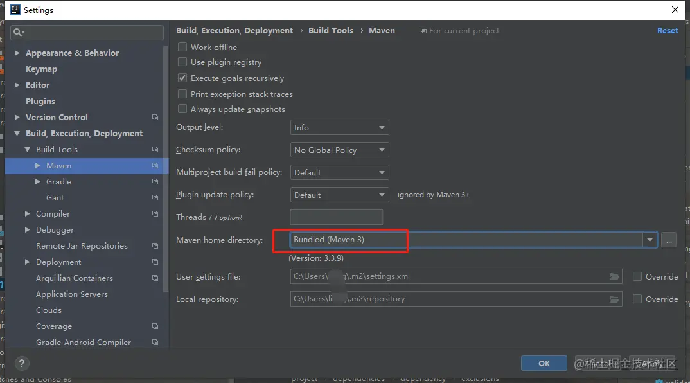
Task: Select Keymap in settings tree
Action: 41,69
